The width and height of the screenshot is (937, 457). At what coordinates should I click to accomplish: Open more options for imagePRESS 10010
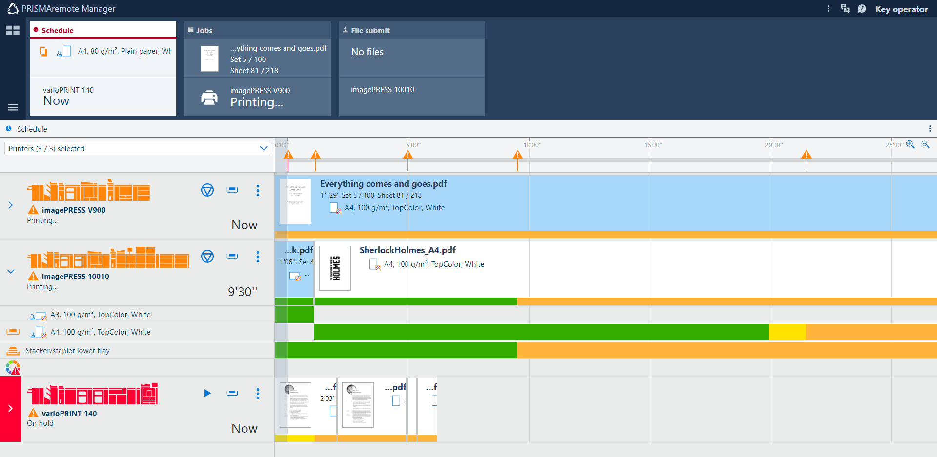coord(258,257)
